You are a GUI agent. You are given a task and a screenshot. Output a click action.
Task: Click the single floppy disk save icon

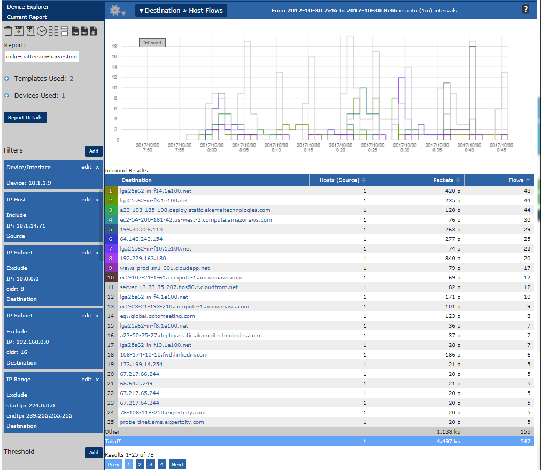pos(19,31)
